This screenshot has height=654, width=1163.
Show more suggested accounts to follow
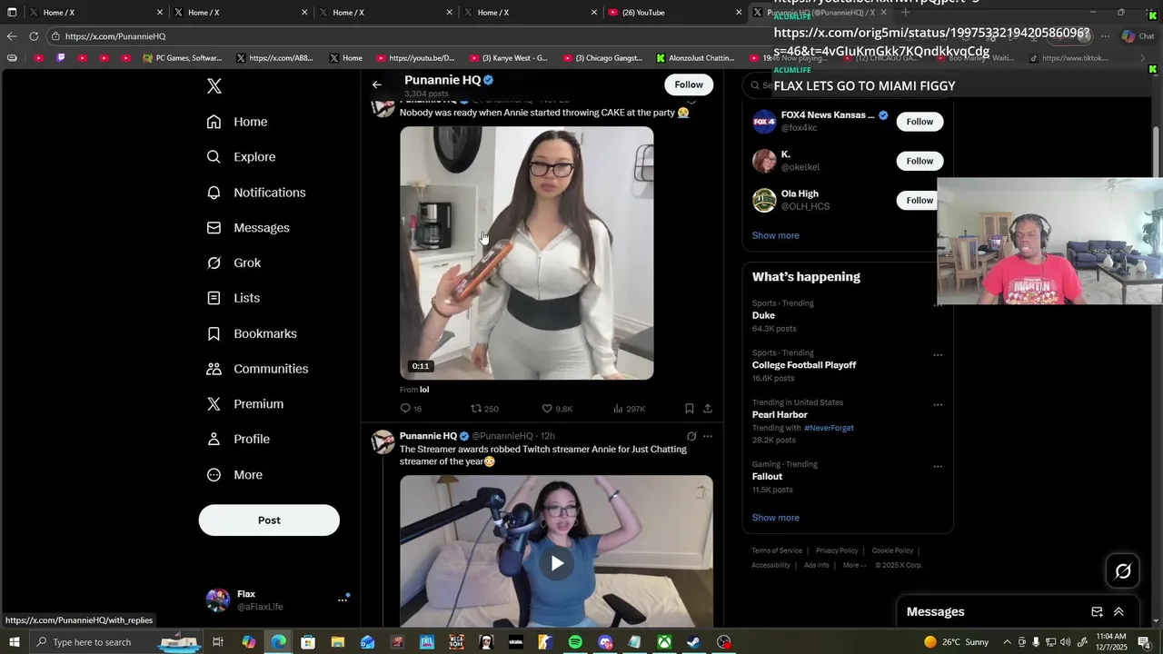coord(775,235)
